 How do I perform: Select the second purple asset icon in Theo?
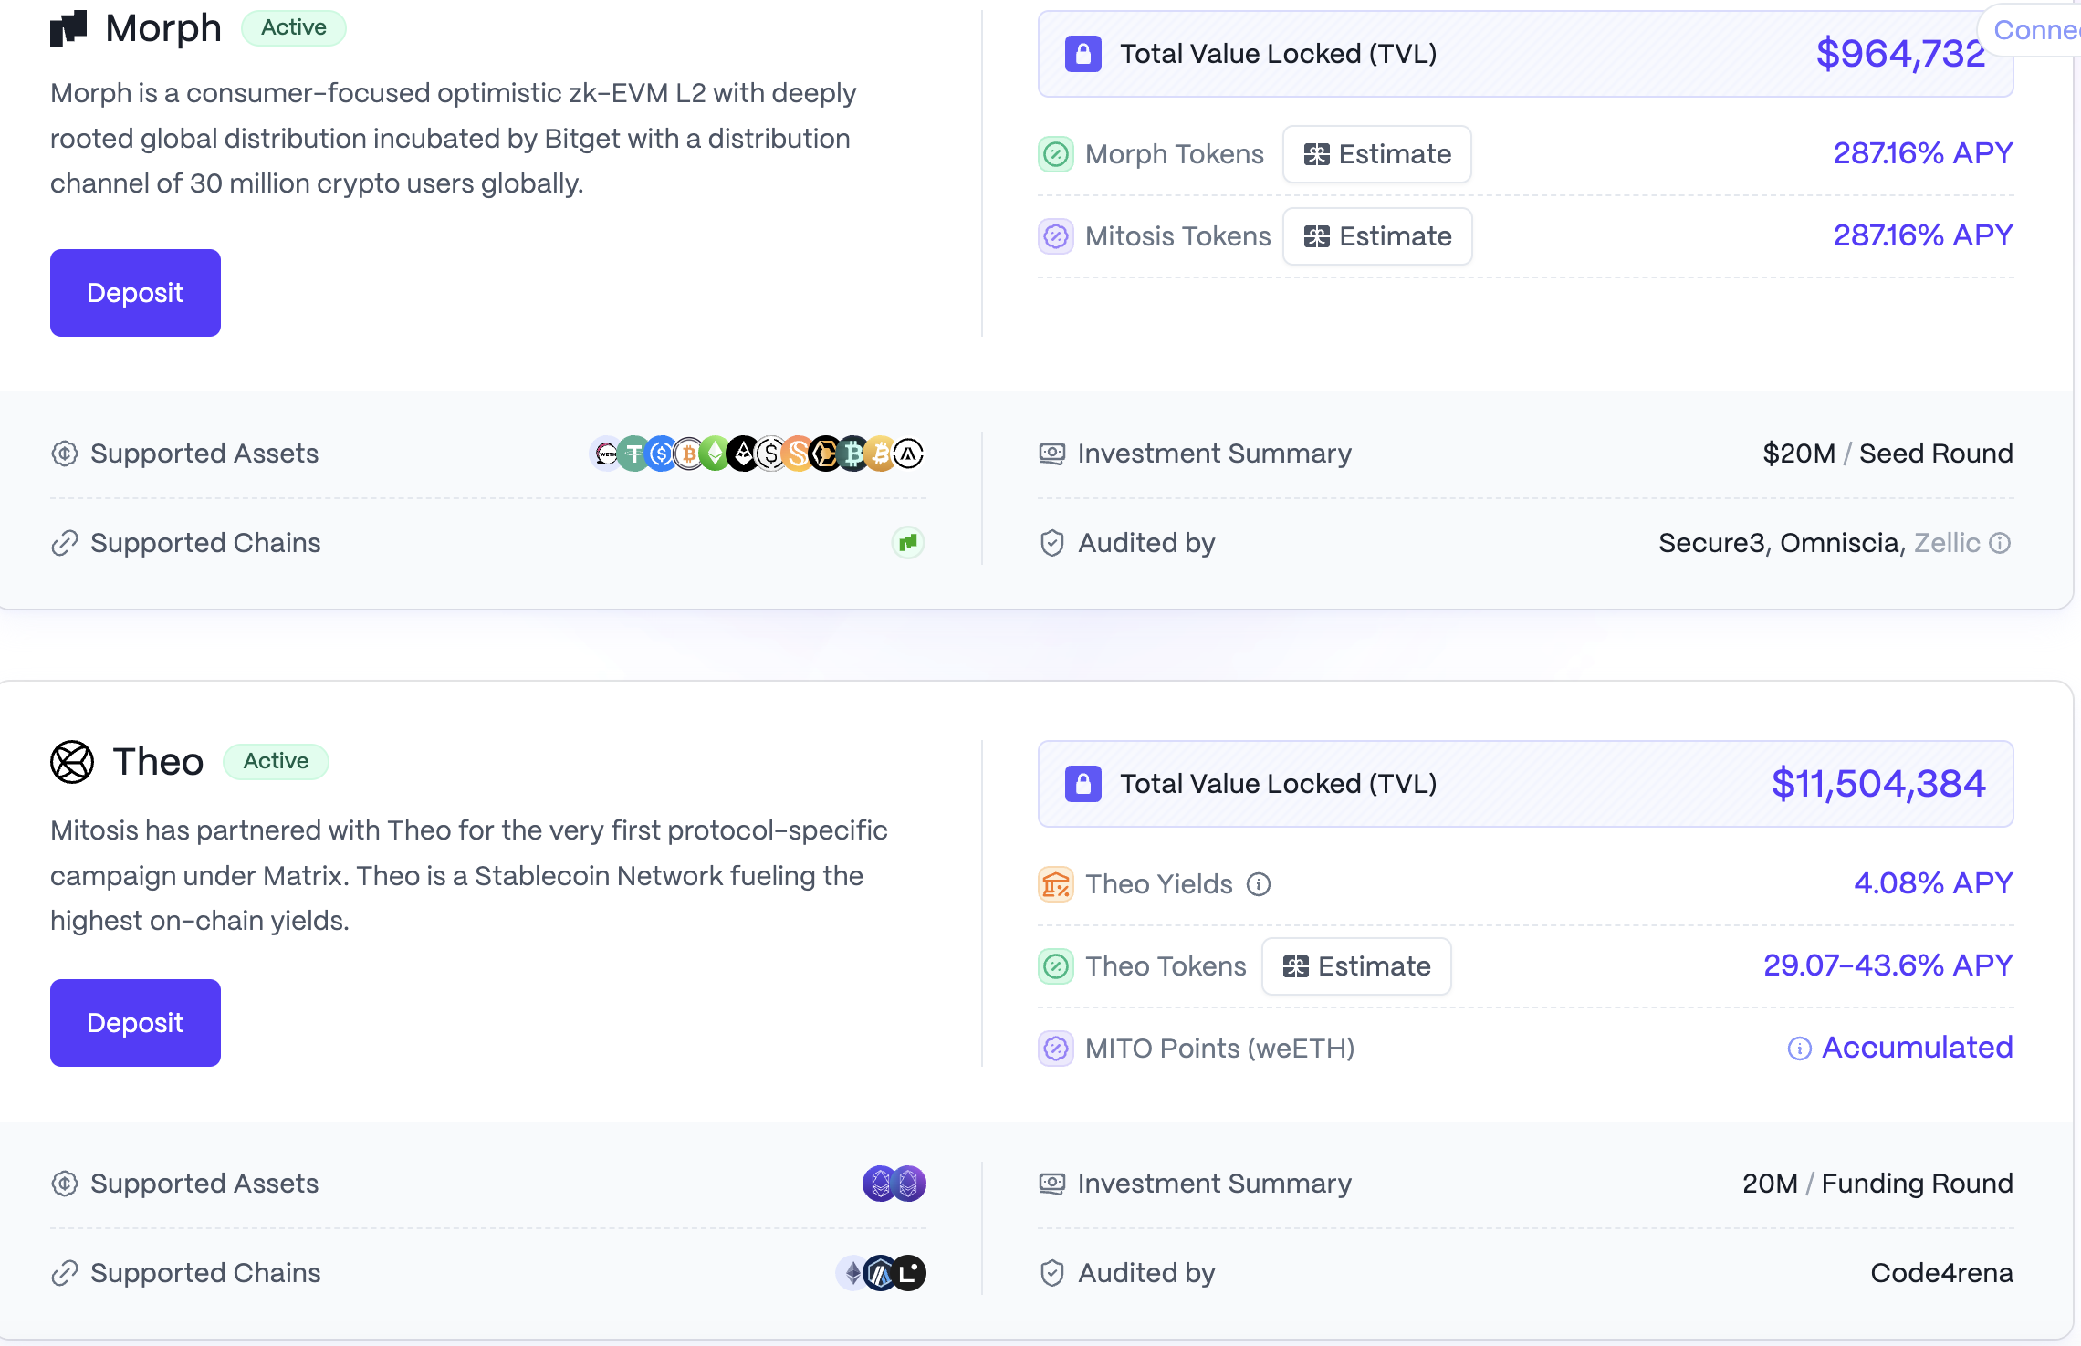pos(910,1184)
